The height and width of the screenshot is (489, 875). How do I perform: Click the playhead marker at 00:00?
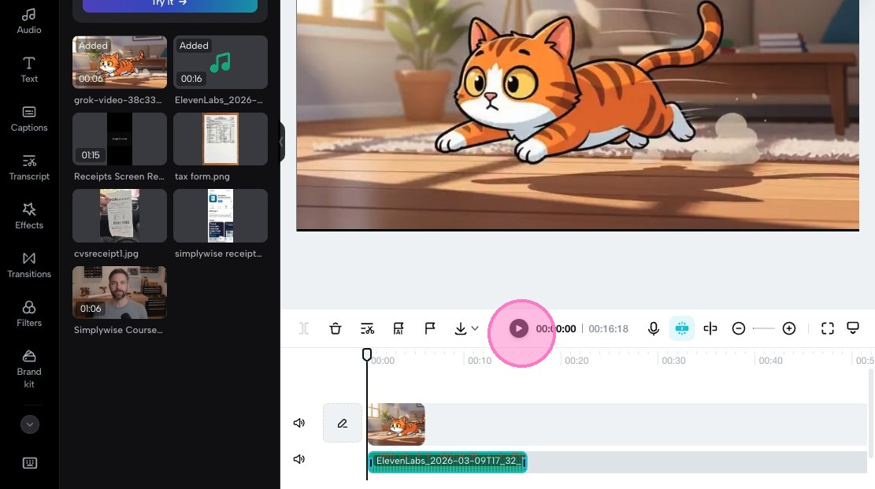point(367,354)
